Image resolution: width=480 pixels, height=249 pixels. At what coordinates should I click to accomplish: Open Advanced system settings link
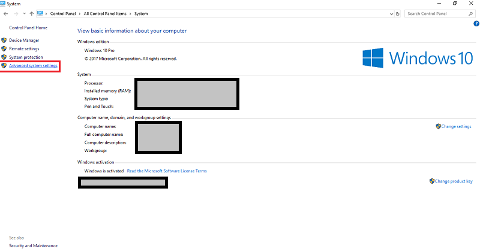(x=33, y=66)
